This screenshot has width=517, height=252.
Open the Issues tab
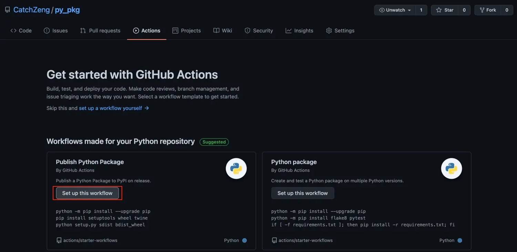click(x=56, y=31)
